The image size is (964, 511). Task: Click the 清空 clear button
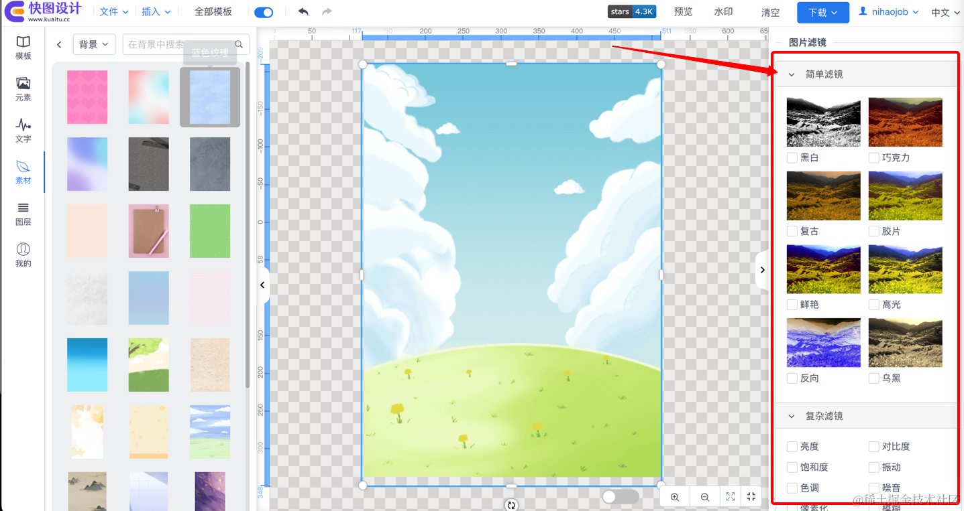pos(770,12)
